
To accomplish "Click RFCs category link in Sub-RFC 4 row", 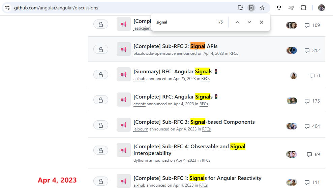I will (x=206, y=160).
